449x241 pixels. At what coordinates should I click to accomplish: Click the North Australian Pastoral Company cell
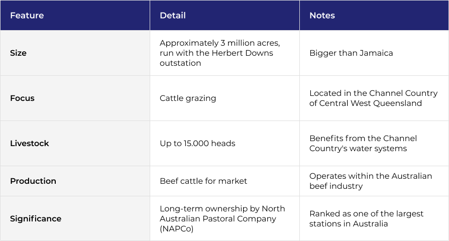click(225, 219)
